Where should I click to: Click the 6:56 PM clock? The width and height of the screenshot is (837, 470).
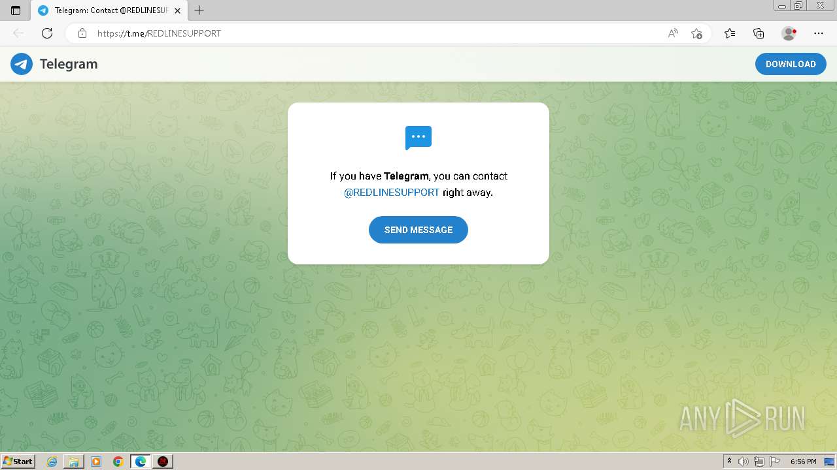(x=803, y=462)
